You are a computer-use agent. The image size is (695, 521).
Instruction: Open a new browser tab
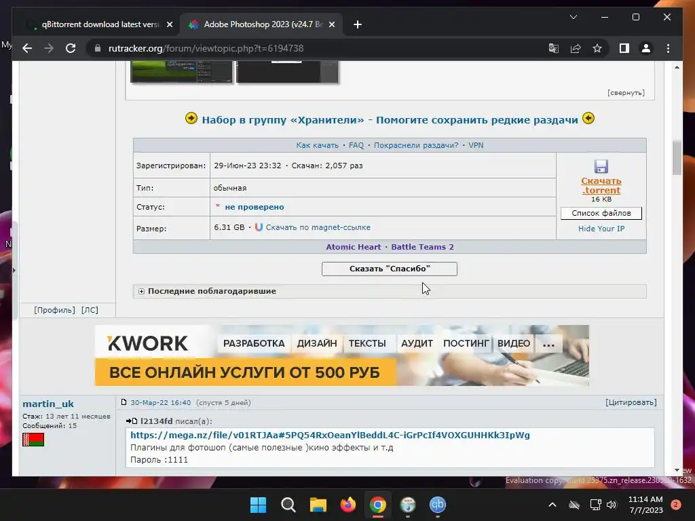tap(357, 25)
